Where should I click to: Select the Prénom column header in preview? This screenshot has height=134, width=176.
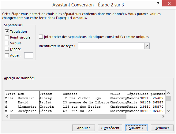click(46, 94)
